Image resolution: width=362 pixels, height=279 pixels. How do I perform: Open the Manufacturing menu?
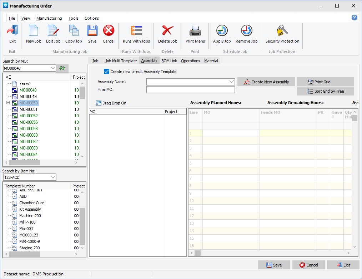tap(49, 18)
